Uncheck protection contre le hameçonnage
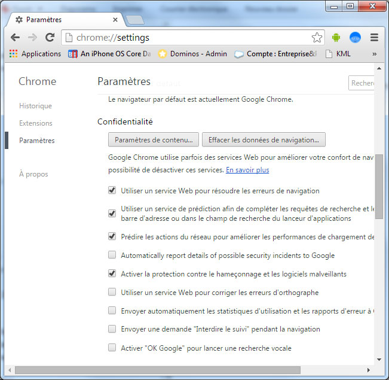The height and width of the screenshot is (380, 389). coord(112,273)
